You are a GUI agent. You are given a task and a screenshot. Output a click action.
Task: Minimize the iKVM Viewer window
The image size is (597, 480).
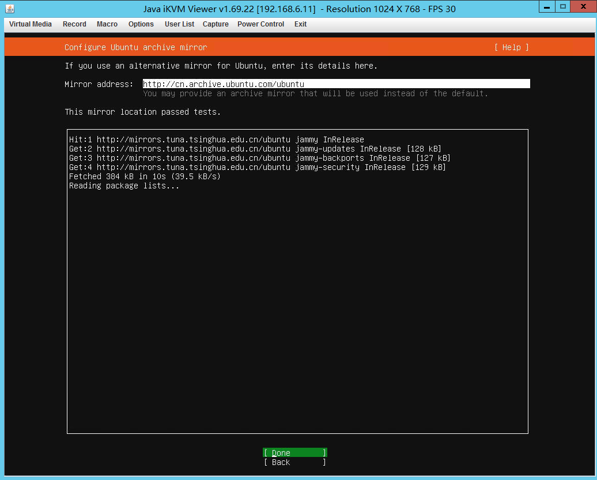(547, 6)
